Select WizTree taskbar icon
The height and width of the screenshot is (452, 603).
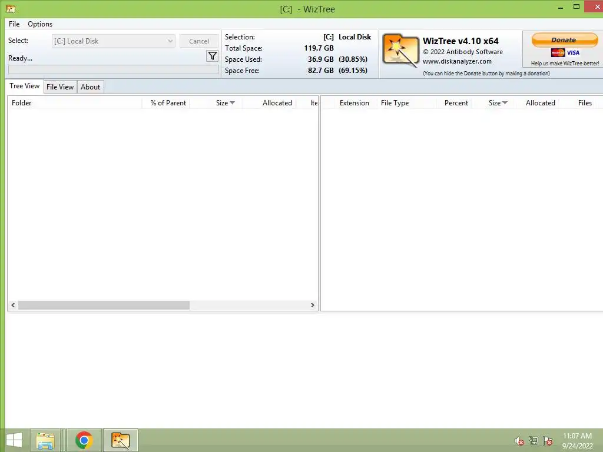[121, 440]
